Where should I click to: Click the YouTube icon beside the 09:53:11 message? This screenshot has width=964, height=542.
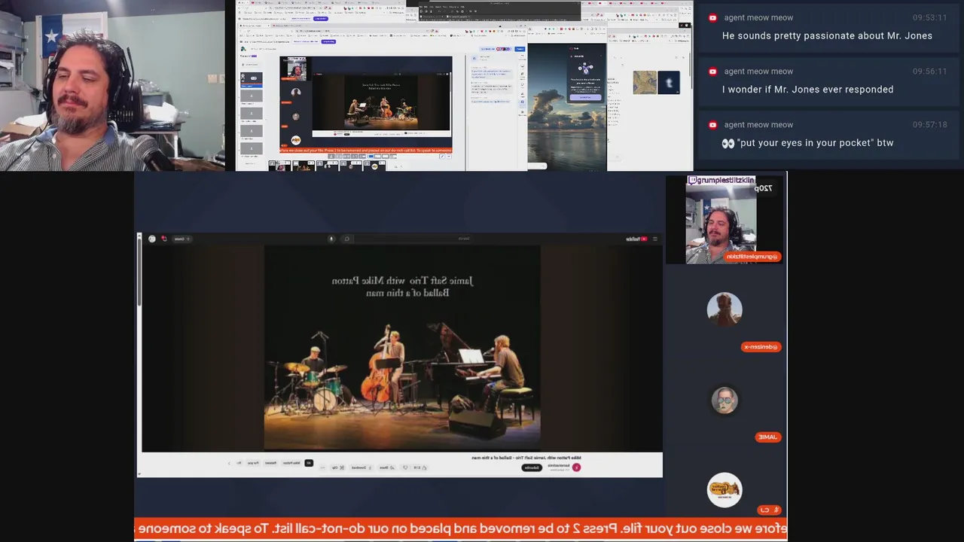point(712,17)
